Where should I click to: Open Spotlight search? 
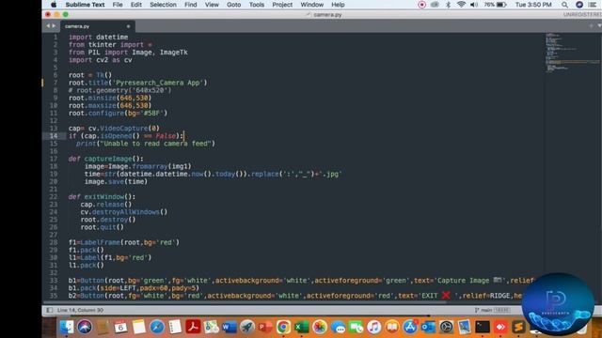click(x=564, y=5)
